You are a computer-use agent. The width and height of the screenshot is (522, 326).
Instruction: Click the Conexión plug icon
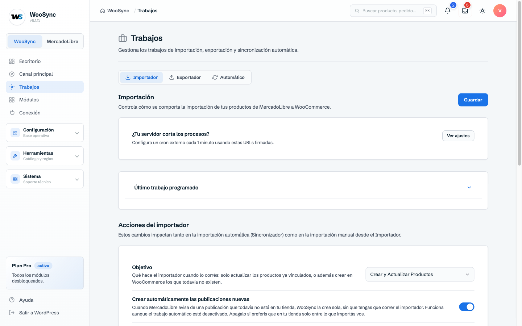click(12, 113)
